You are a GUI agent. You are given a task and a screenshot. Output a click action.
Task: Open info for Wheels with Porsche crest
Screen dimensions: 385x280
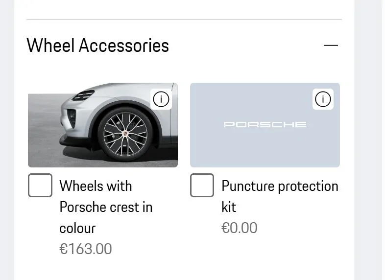(161, 99)
